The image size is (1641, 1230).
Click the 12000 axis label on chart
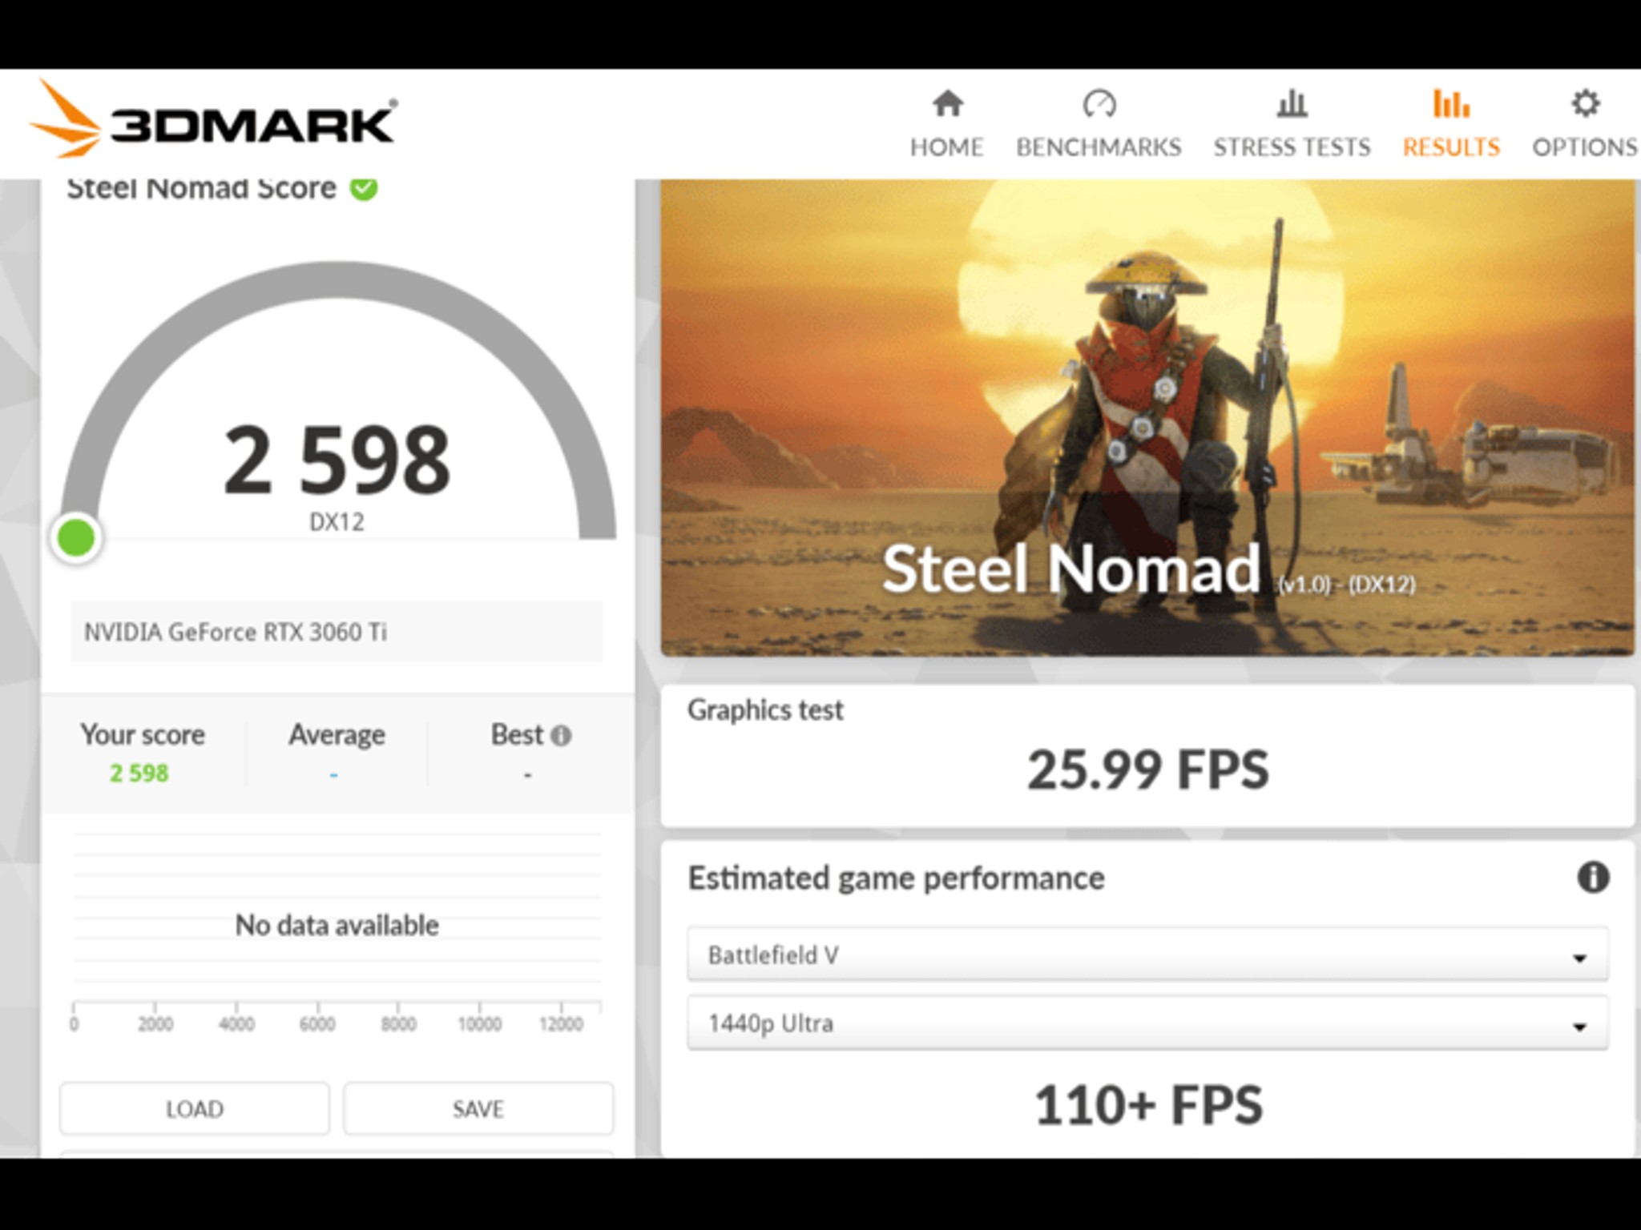[561, 1023]
